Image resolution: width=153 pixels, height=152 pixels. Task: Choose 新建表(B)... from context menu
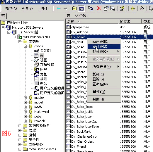coord(104,42)
